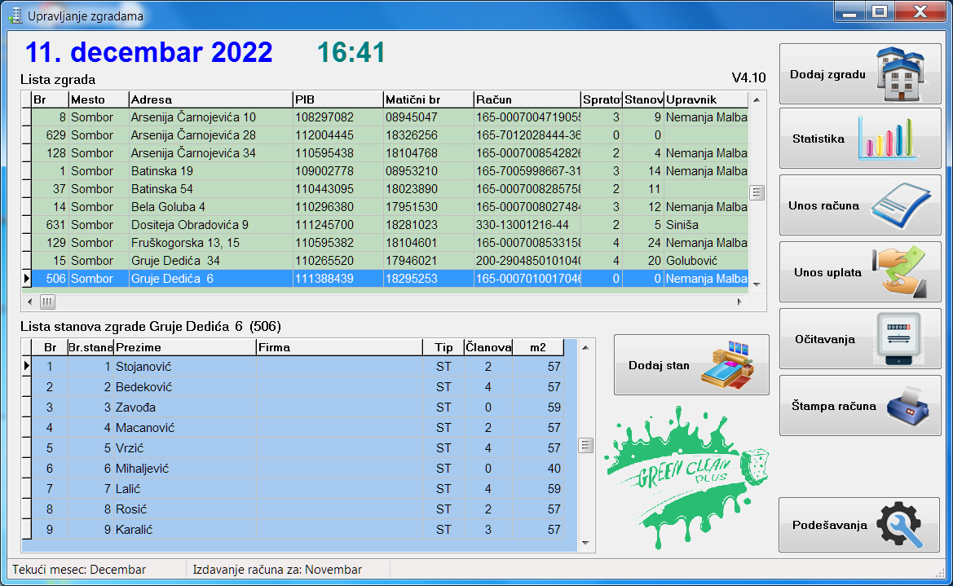This screenshot has width=953, height=586.
Task: Click the vertical scrollbar thumb of building list
Action: pyautogui.click(x=756, y=192)
